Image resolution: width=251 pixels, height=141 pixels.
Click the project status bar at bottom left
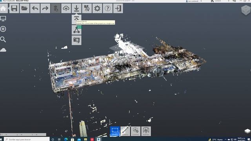coord(23,135)
